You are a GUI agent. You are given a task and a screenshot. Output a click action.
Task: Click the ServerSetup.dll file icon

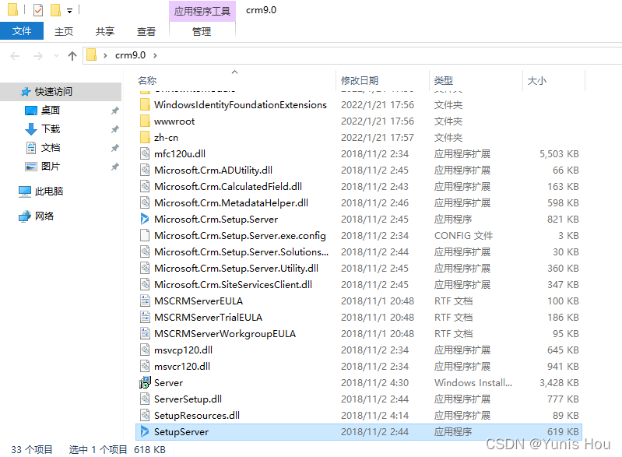[146, 399]
